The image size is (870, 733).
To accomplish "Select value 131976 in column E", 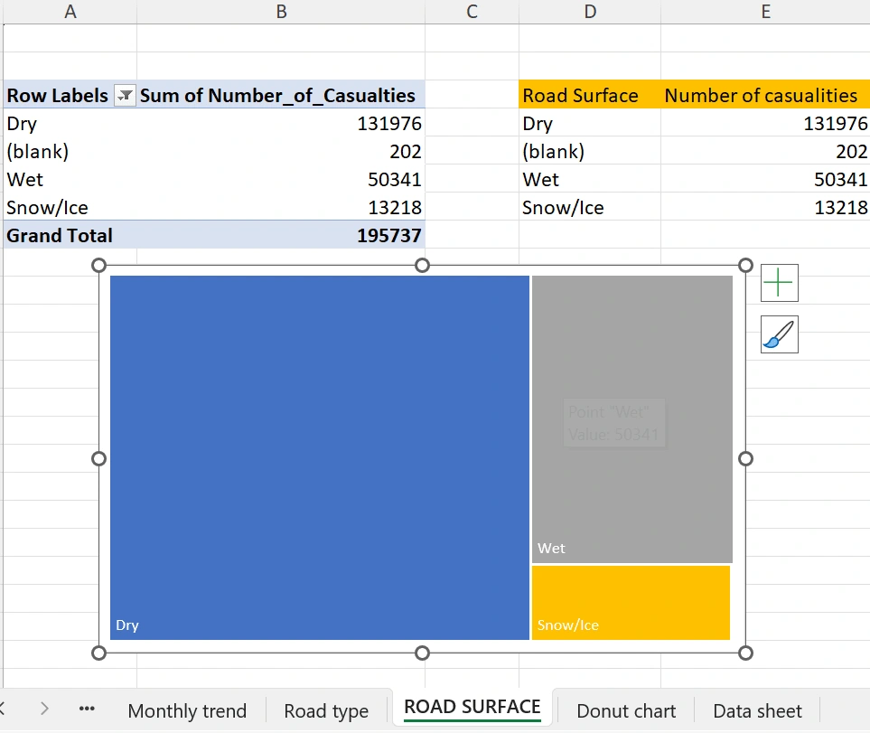I will tap(766, 123).
